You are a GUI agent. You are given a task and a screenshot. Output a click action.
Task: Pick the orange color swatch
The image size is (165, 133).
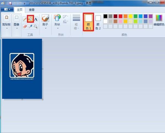(126, 16)
